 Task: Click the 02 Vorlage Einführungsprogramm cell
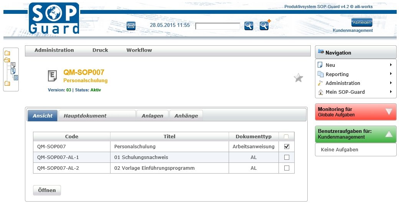click(170, 168)
